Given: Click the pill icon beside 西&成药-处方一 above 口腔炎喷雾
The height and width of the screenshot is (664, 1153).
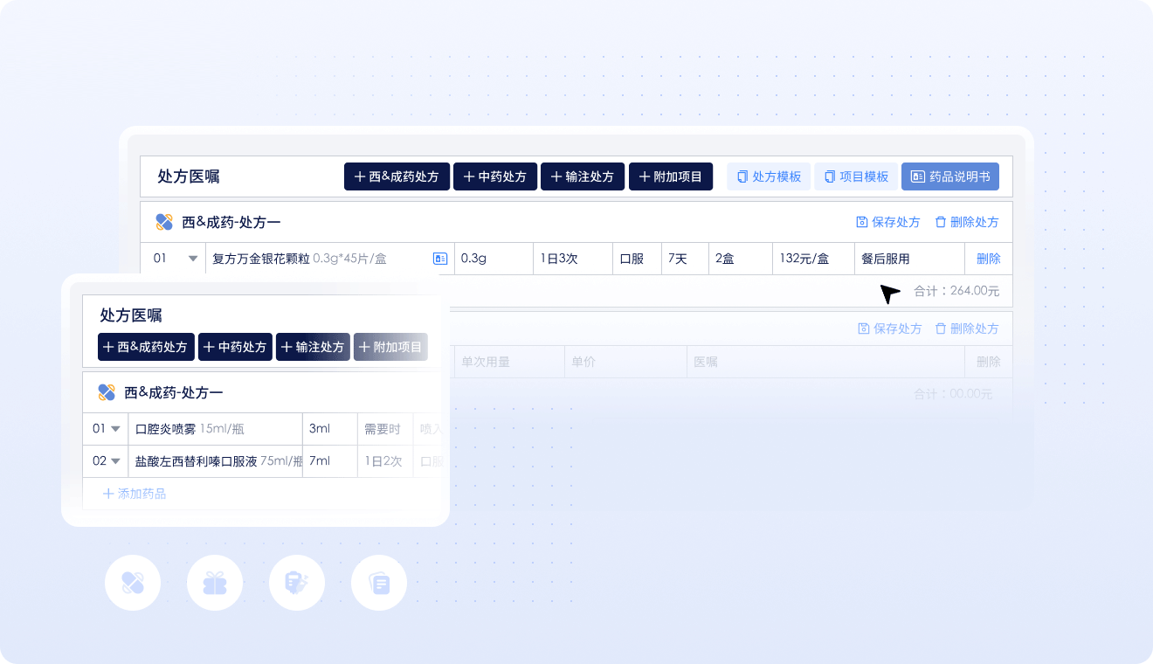Looking at the screenshot, I should [x=107, y=392].
